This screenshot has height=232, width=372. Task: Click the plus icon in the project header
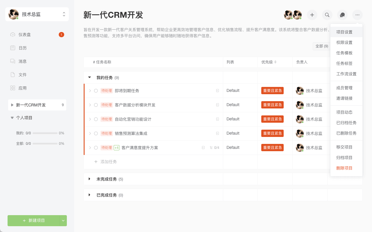pos(312,15)
